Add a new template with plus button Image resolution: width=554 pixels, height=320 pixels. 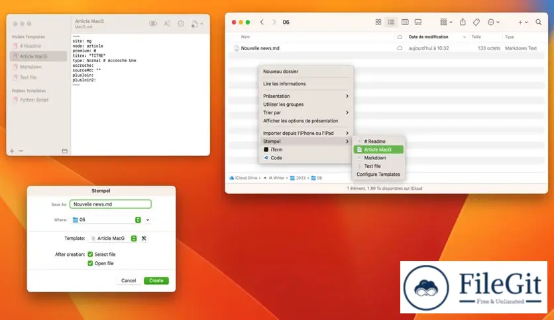pyautogui.click(x=12, y=151)
